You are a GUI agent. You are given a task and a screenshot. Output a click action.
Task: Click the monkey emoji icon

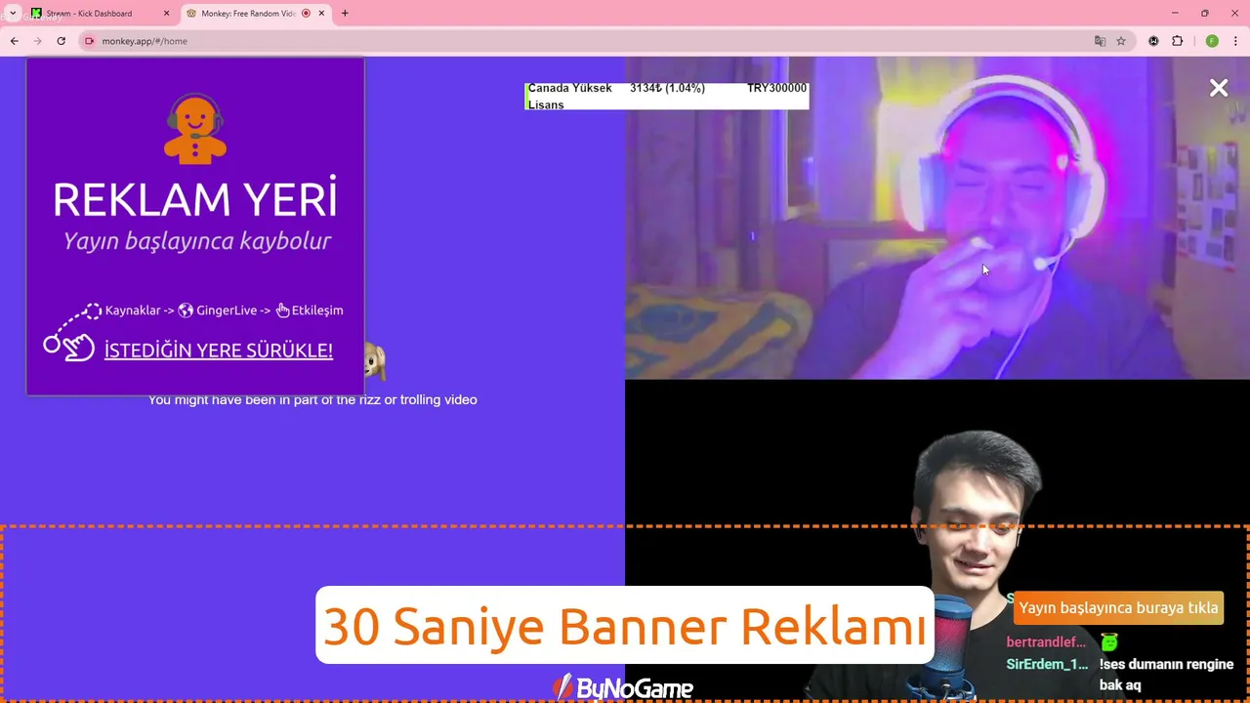[x=375, y=363]
